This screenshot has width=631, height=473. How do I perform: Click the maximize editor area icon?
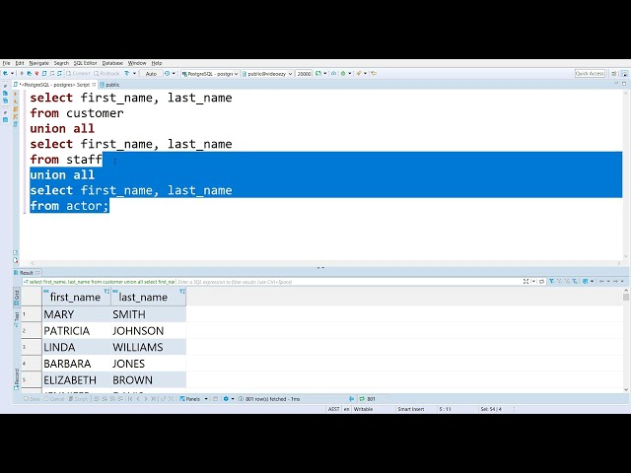pyautogui.click(x=624, y=84)
